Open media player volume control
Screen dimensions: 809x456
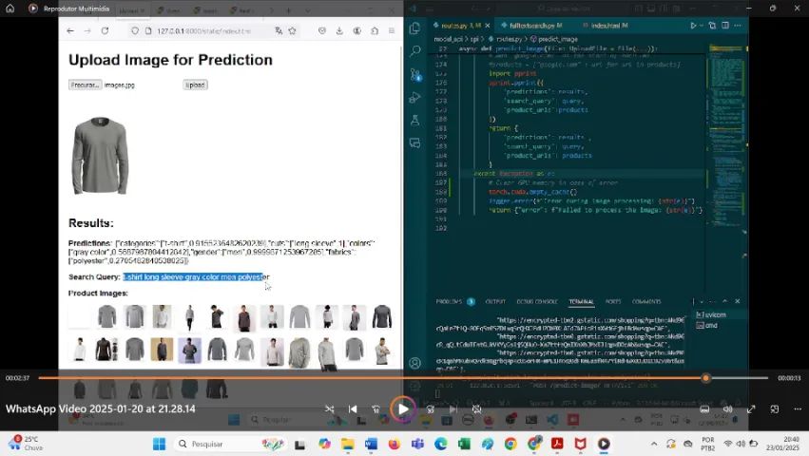727,409
